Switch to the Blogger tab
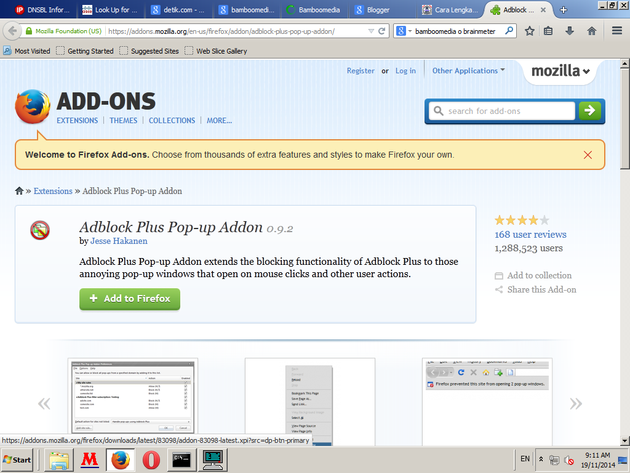 (382, 10)
